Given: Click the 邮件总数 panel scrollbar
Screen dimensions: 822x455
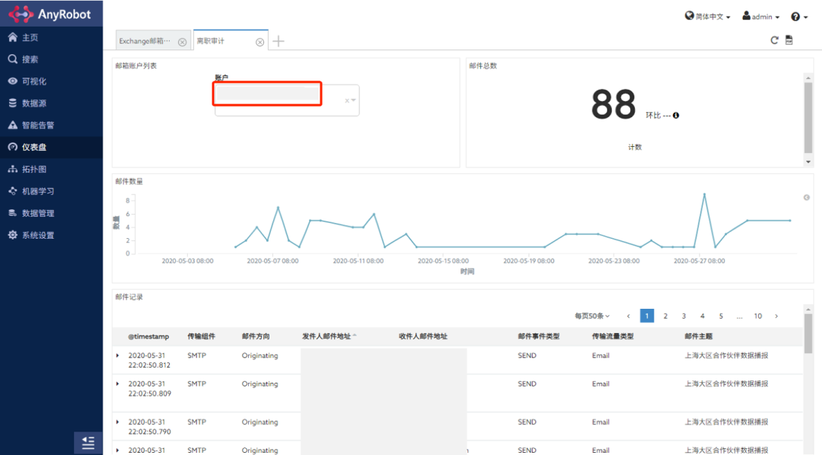Looking at the screenshot, I should point(808,119).
